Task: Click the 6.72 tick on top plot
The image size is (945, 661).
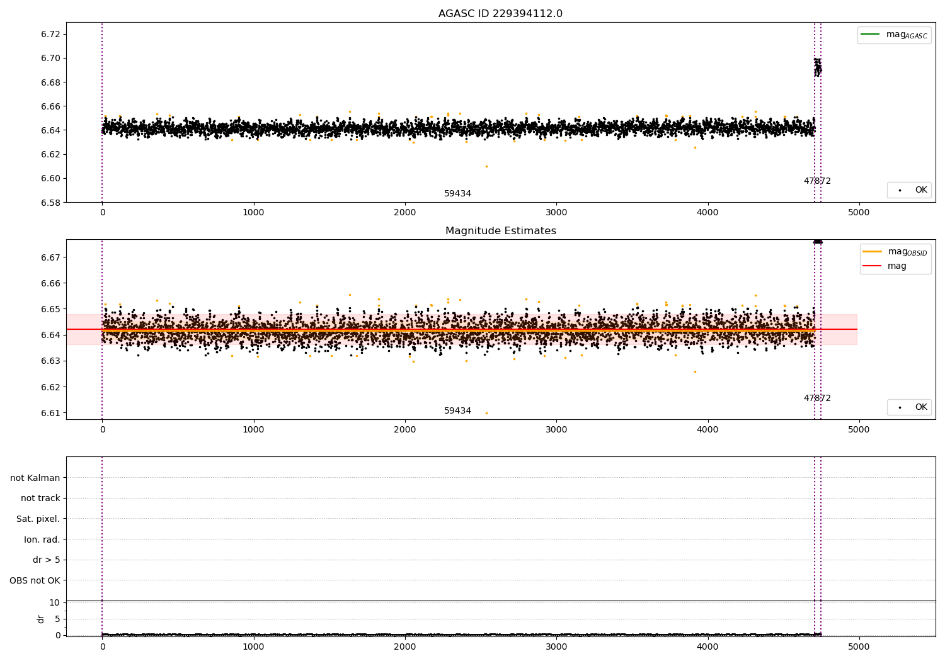Action: pyautogui.click(x=50, y=35)
